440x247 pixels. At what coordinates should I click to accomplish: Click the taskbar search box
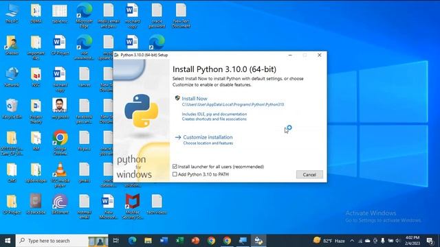pyautogui.click(x=62, y=241)
